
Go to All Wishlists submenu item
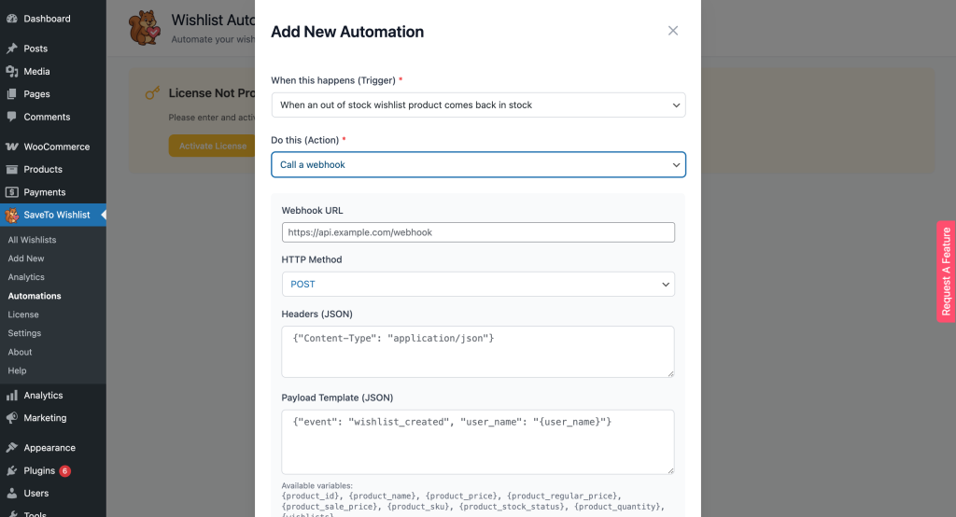(32, 240)
